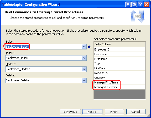Screen dimensions: 151x118
Task: Select the ReportsTo data column row
Action: pos(119,73)
